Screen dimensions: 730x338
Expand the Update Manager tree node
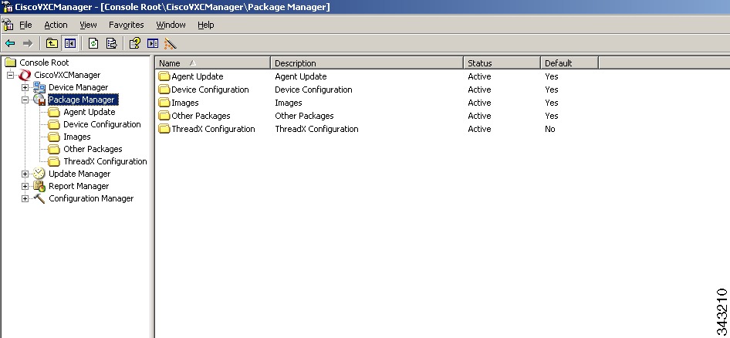coord(25,174)
